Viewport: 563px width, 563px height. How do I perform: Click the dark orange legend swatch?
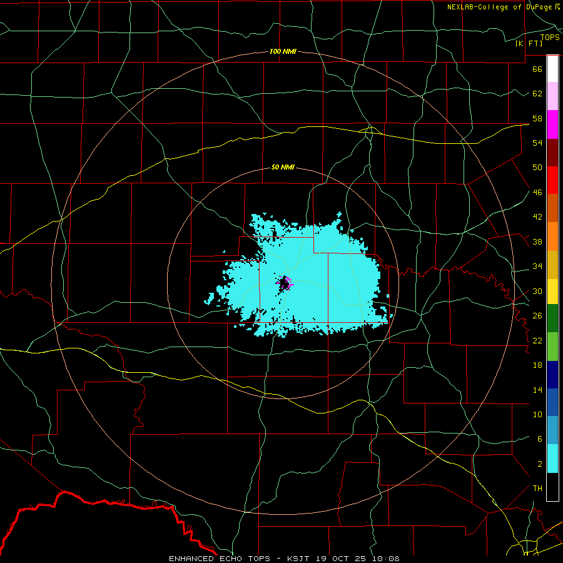tap(552, 208)
